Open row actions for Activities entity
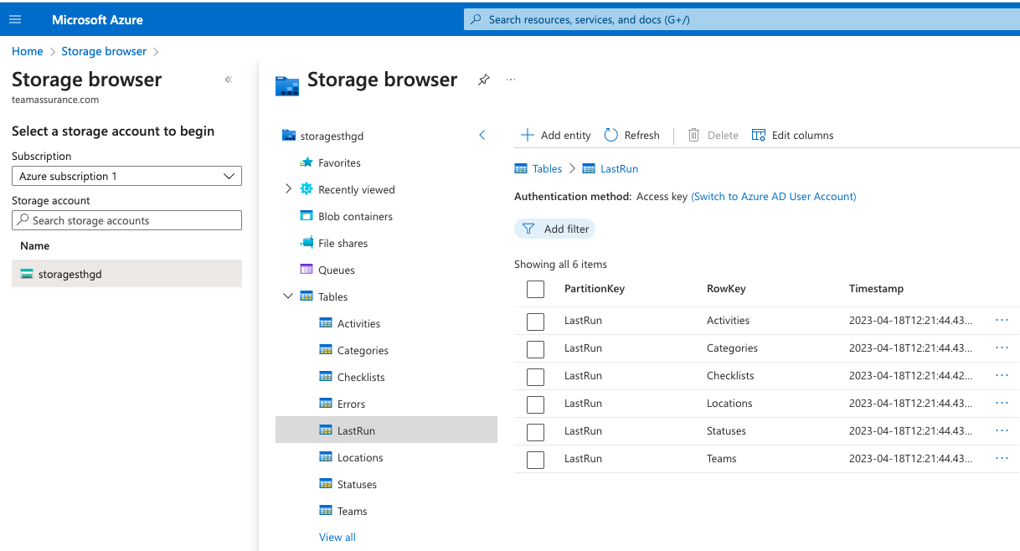Image resolution: width=1020 pixels, height=551 pixels. point(1002,320)
